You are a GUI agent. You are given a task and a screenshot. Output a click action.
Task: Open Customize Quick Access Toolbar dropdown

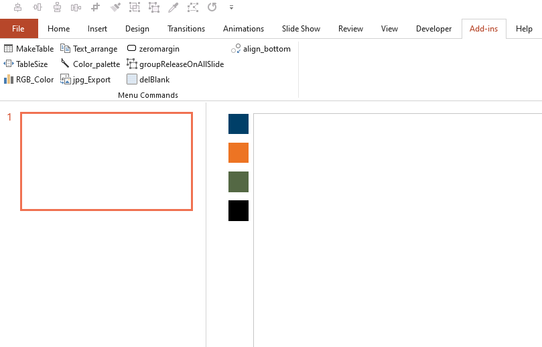(x=231, y=7)
